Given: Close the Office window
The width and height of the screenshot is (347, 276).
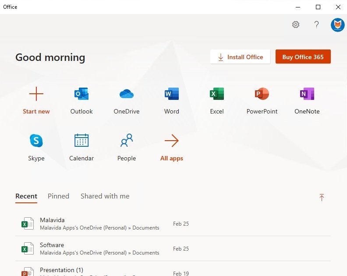Looking at the screenshot, I should pyautogui.click(x=338, y=7).
